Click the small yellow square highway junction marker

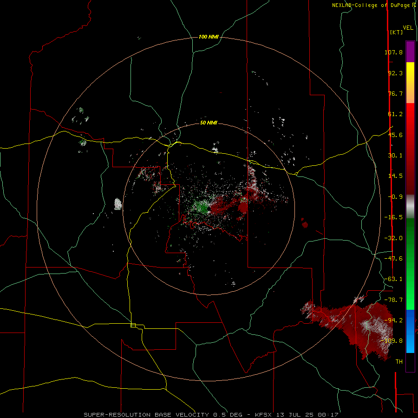click(x=133, y=325)
